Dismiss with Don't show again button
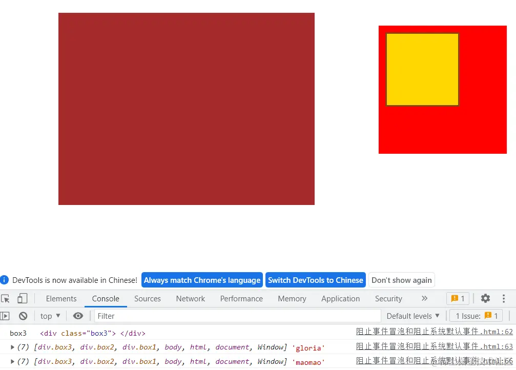Screen dimensions: 516x370 point(402,280)
